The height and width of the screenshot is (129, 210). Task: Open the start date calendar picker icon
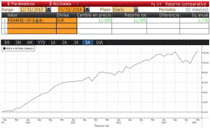48,10
